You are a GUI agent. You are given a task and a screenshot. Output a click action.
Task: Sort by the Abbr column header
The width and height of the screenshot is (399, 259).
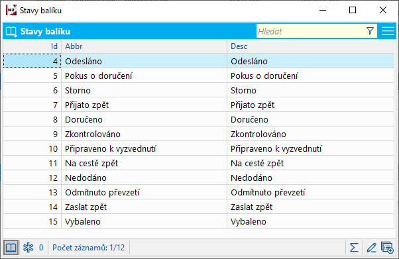tap(144, 46)
